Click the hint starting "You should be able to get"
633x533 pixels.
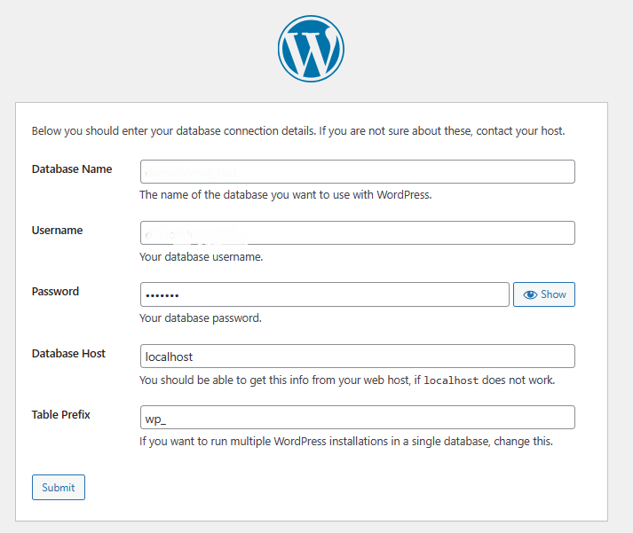tap(347, 380)
